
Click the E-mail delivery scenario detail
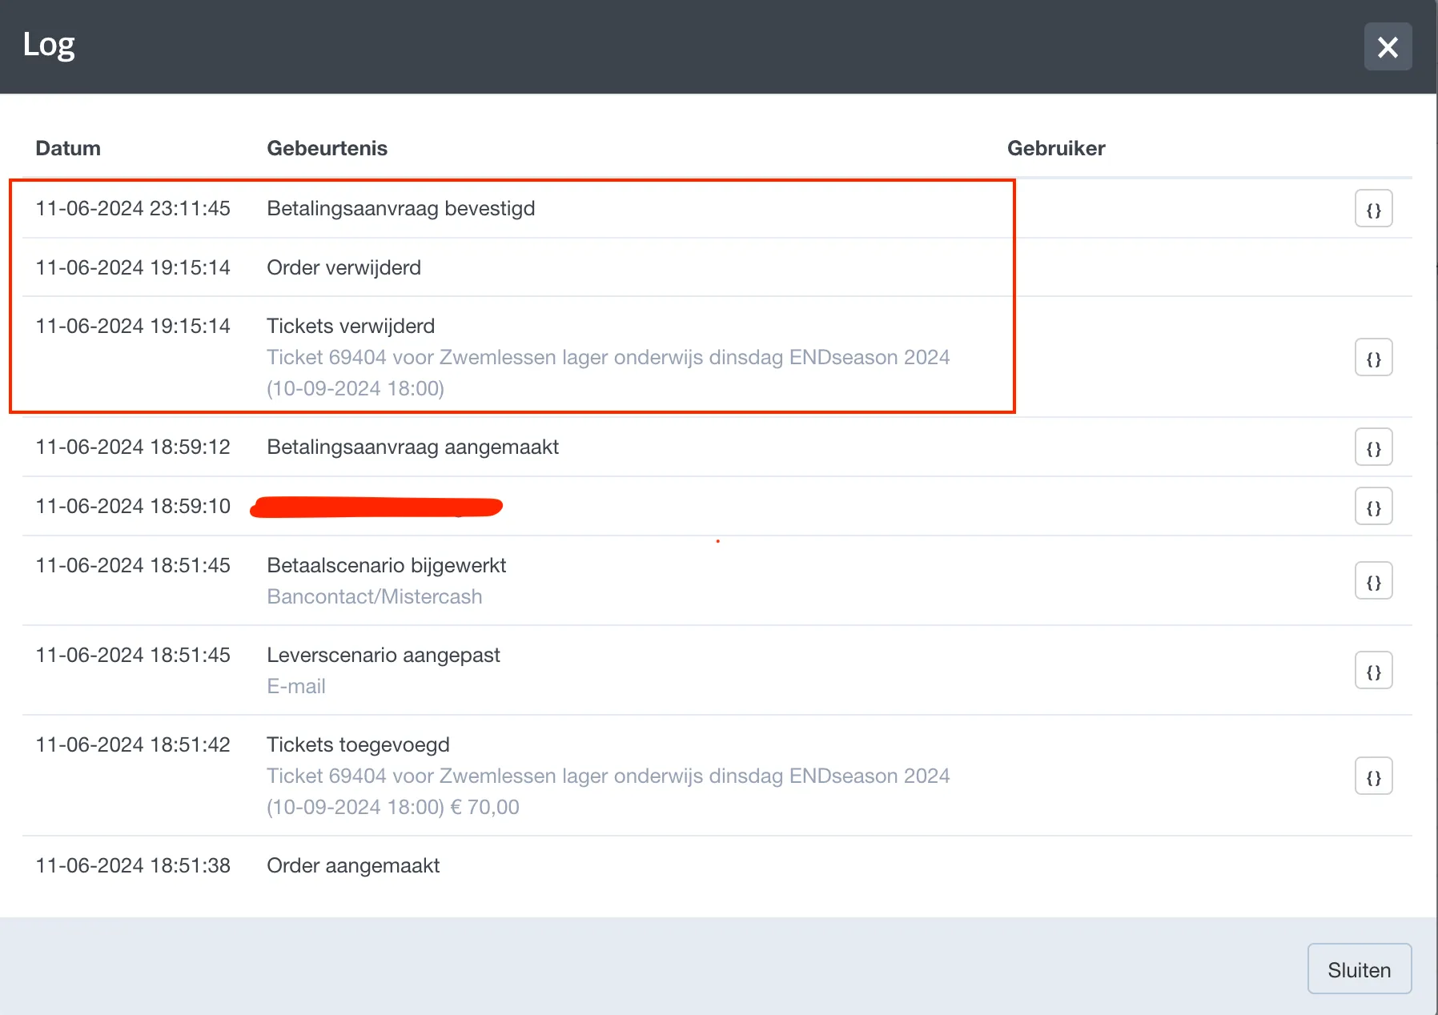pyautogui.click(x=295, y=686)
